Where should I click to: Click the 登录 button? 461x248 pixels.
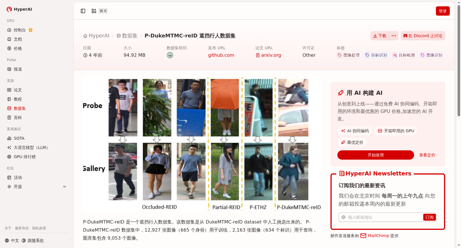click(x=443, y=11)
